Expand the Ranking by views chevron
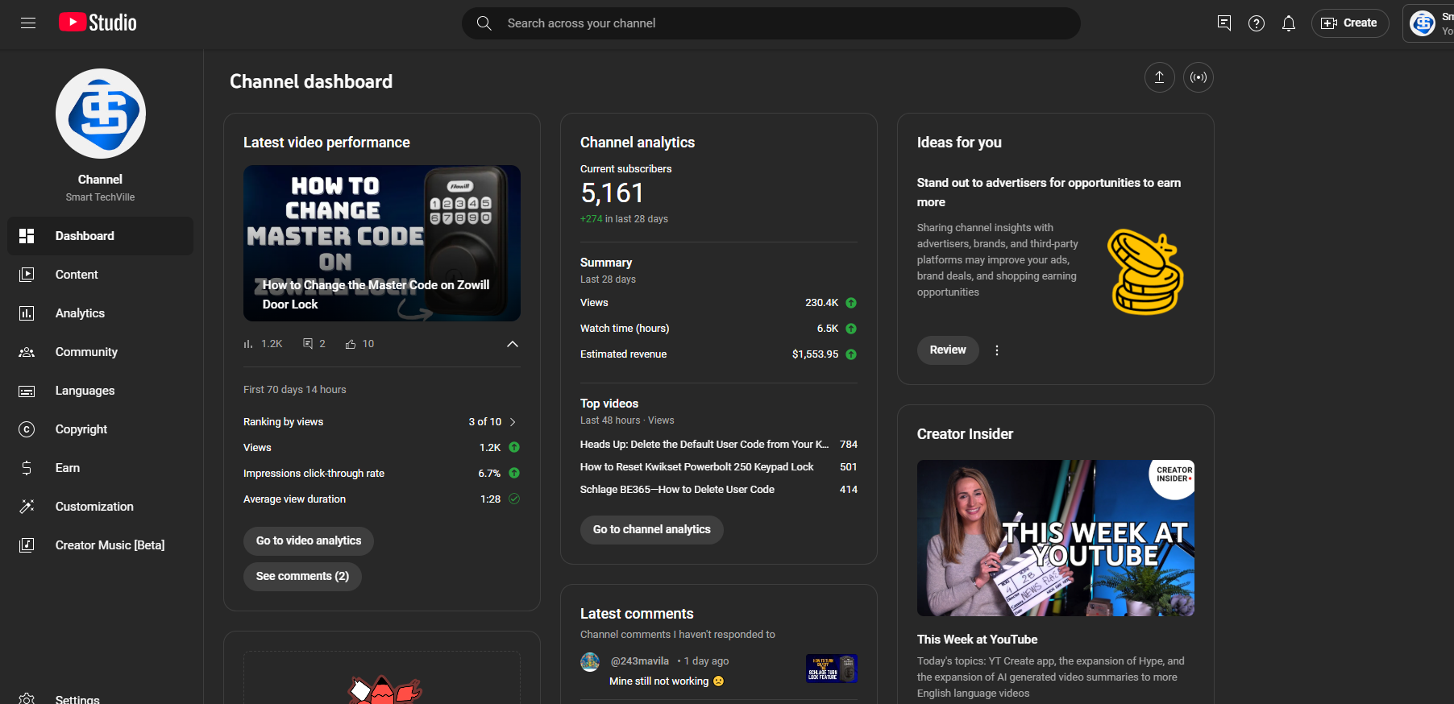Screen dimensions: 1454x704 pyautogui.click(x=513, y=422)
